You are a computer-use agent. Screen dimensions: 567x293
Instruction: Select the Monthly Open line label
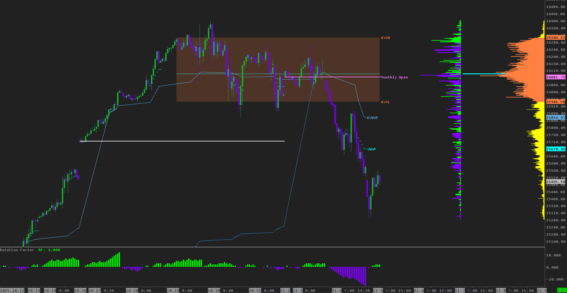click(x=394, y=77)
